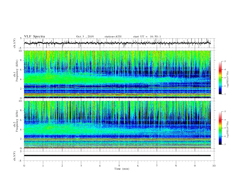Click the time axis tick label '7'
The image size is (241, 186).
pyautogui.click(x=157, y=166)
